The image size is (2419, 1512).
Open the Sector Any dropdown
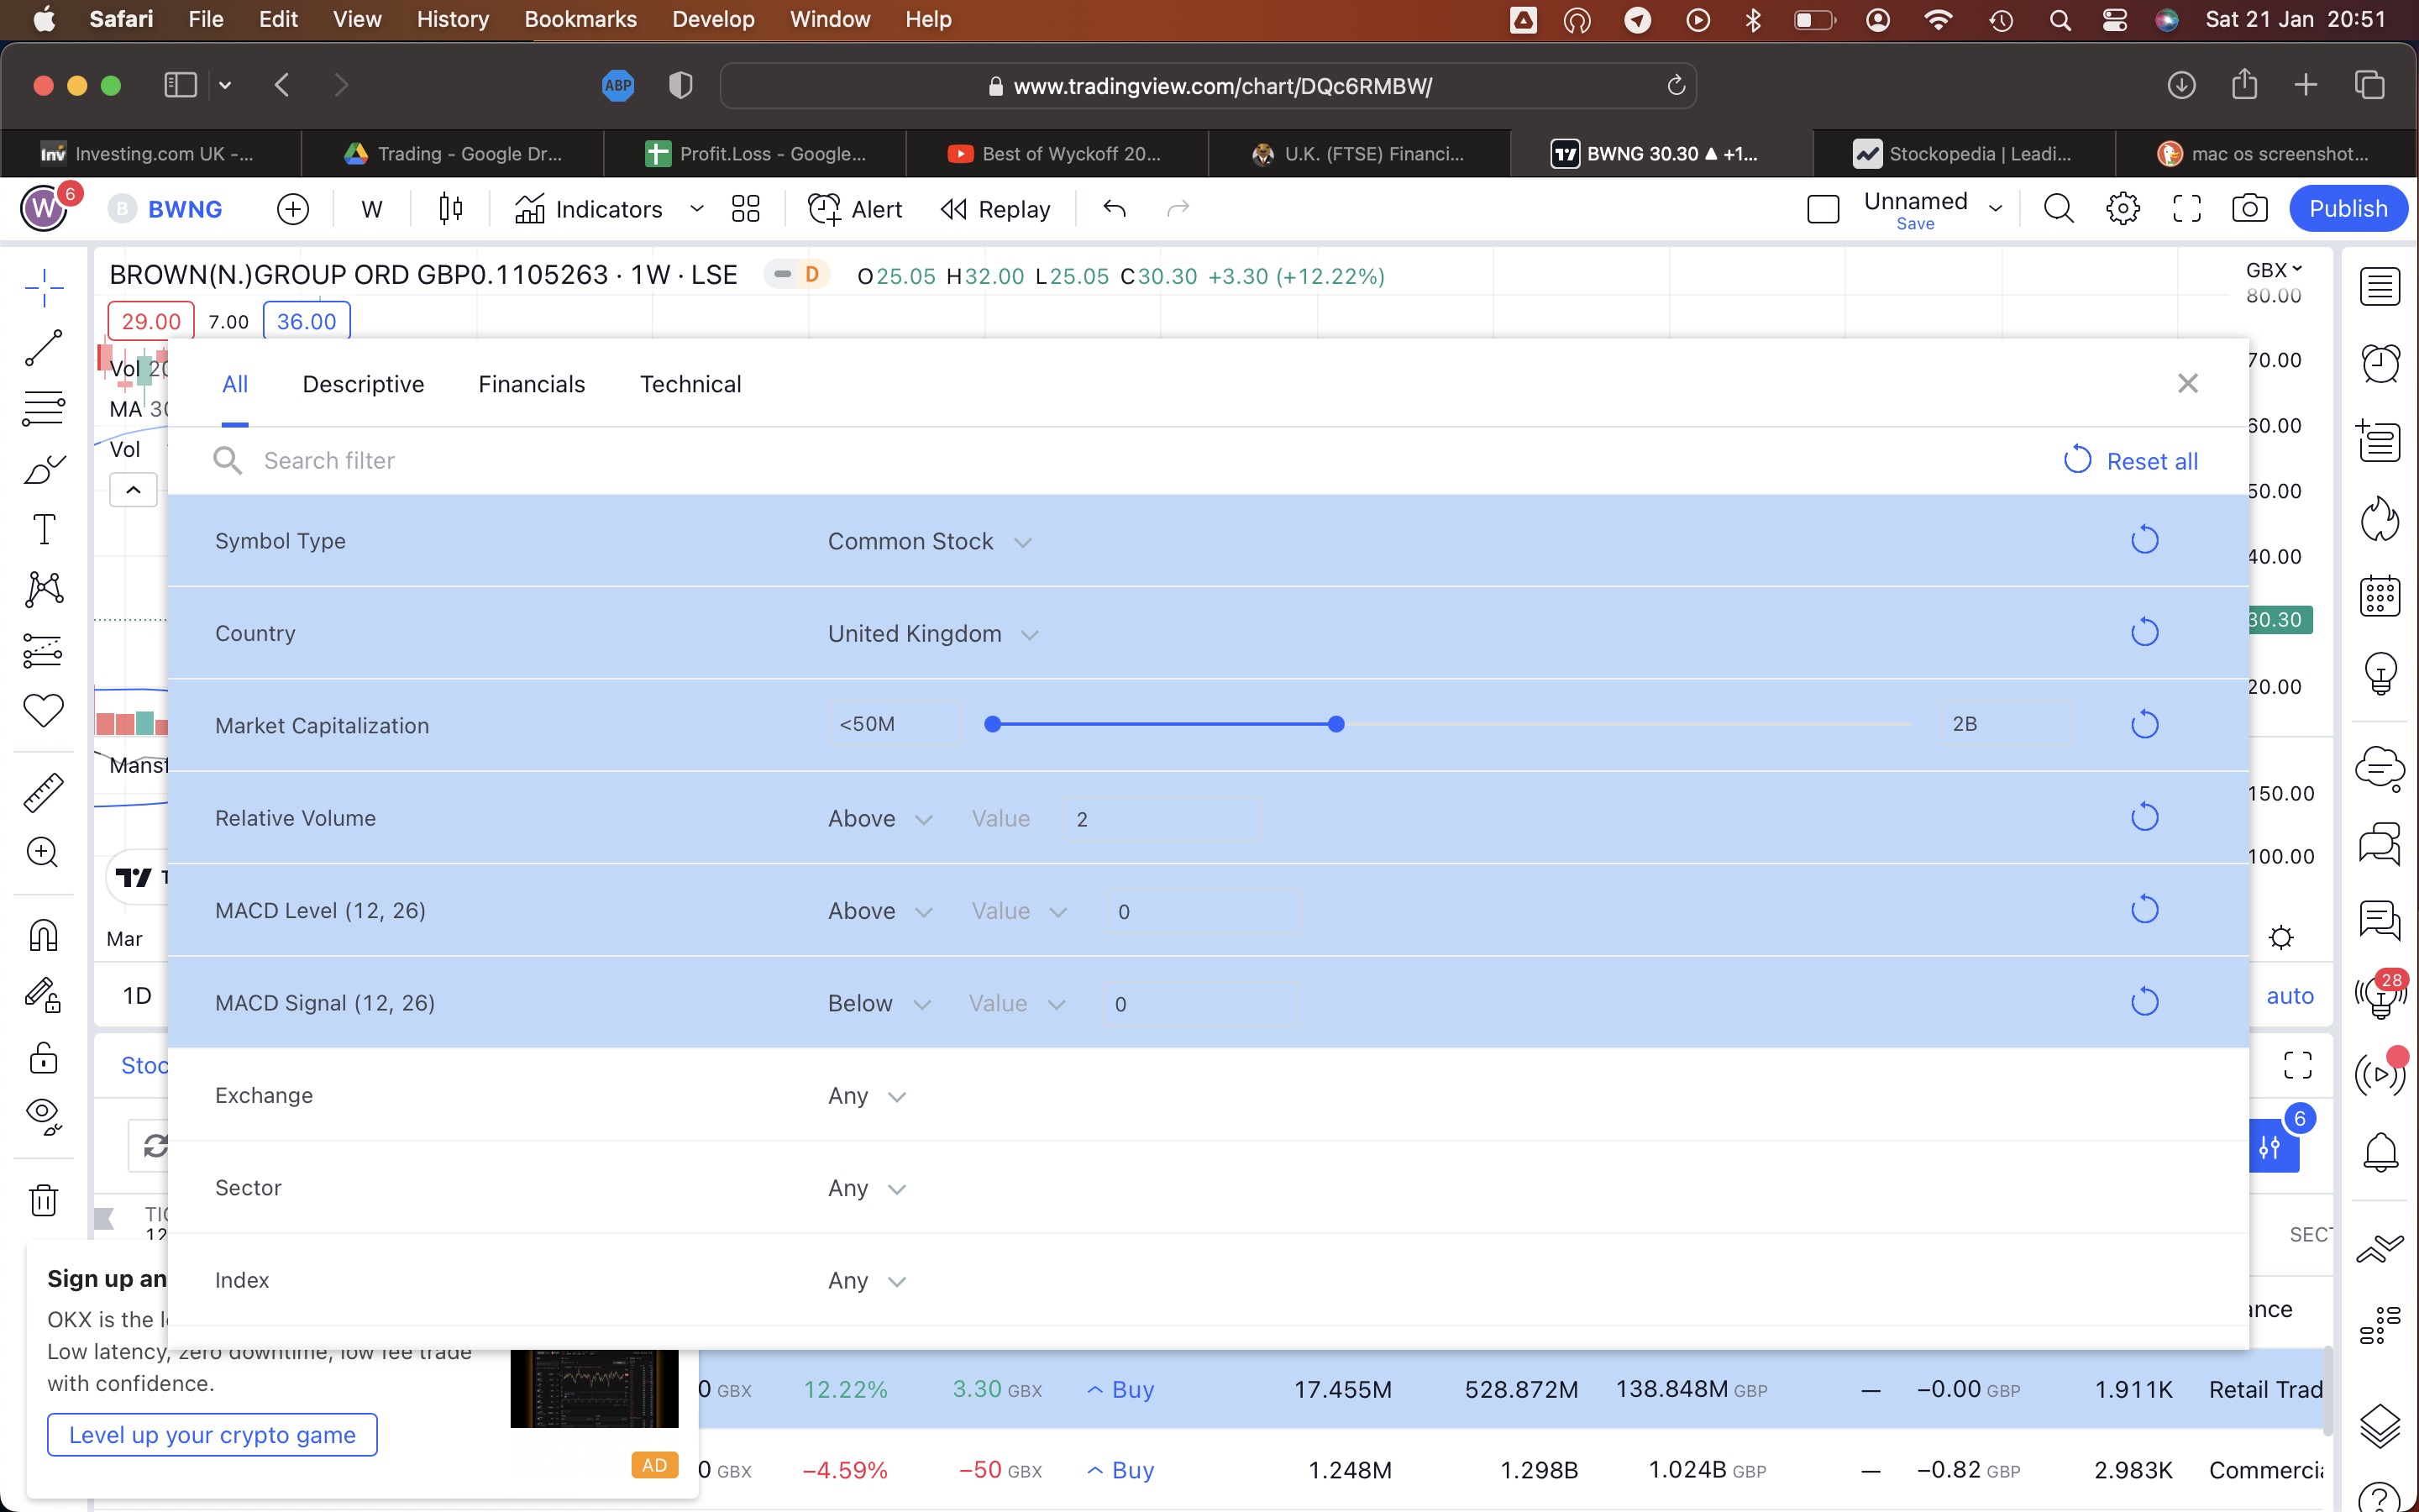pyautogui.click(x=867, y=1188)
